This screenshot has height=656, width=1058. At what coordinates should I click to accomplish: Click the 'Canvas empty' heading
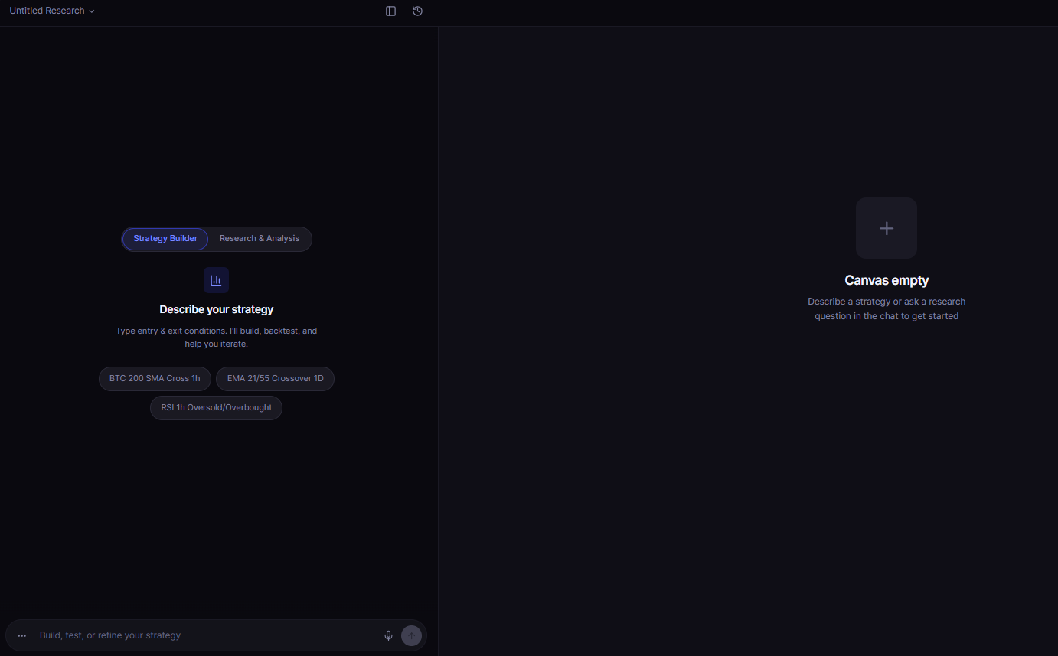887,280
